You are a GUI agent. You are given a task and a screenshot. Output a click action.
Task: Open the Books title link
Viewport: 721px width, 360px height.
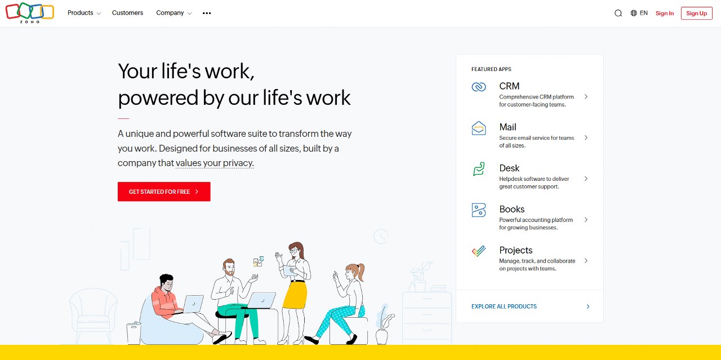511,210
